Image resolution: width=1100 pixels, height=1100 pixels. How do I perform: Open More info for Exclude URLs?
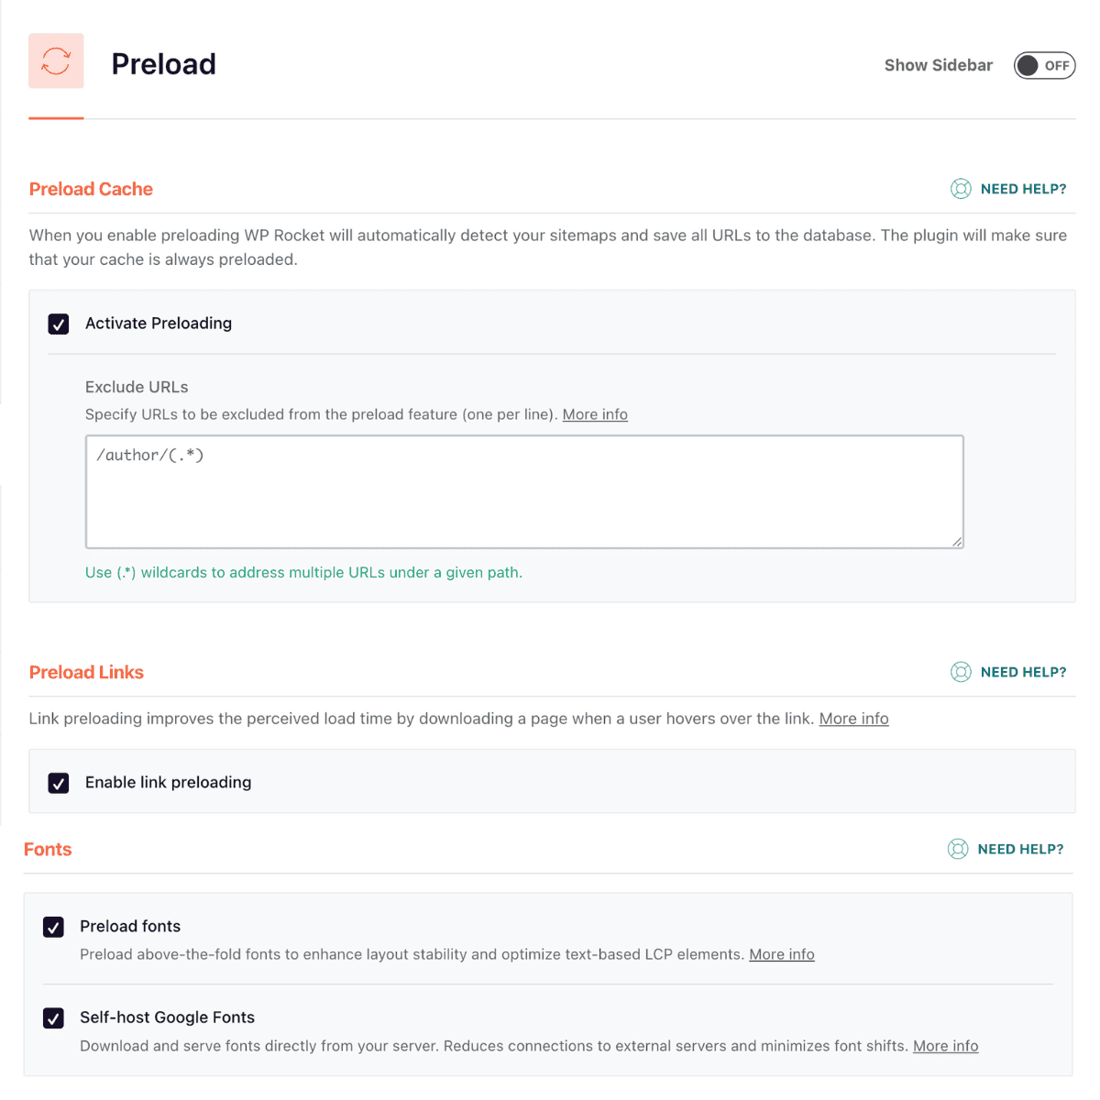594,414
